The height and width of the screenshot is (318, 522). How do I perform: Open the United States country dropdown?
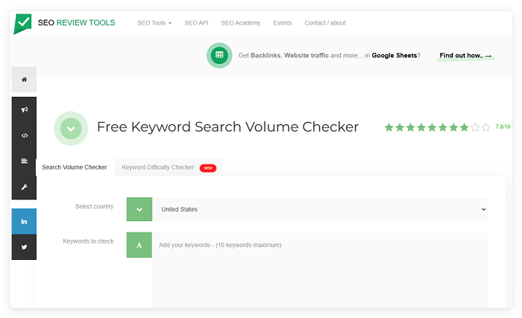click(x=320, y=209)
